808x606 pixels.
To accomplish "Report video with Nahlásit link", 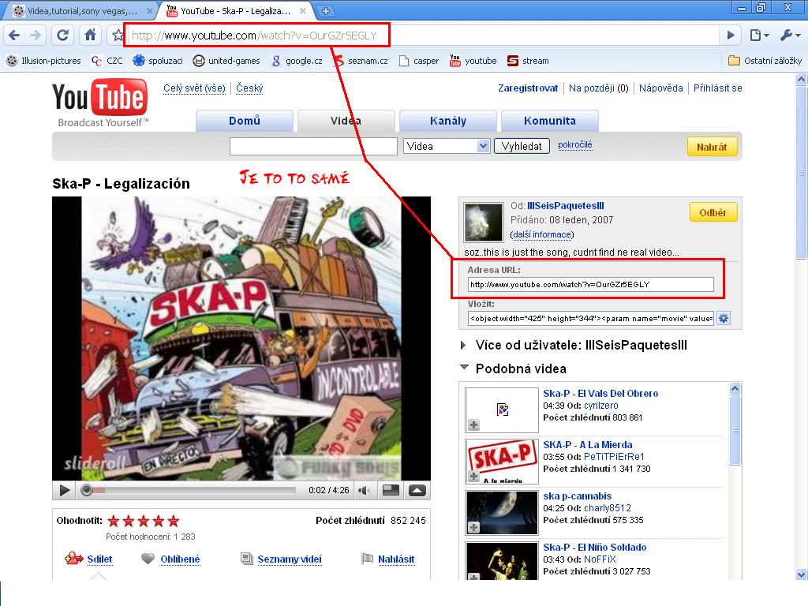I will pyautogui.click(x=396, y=559).
